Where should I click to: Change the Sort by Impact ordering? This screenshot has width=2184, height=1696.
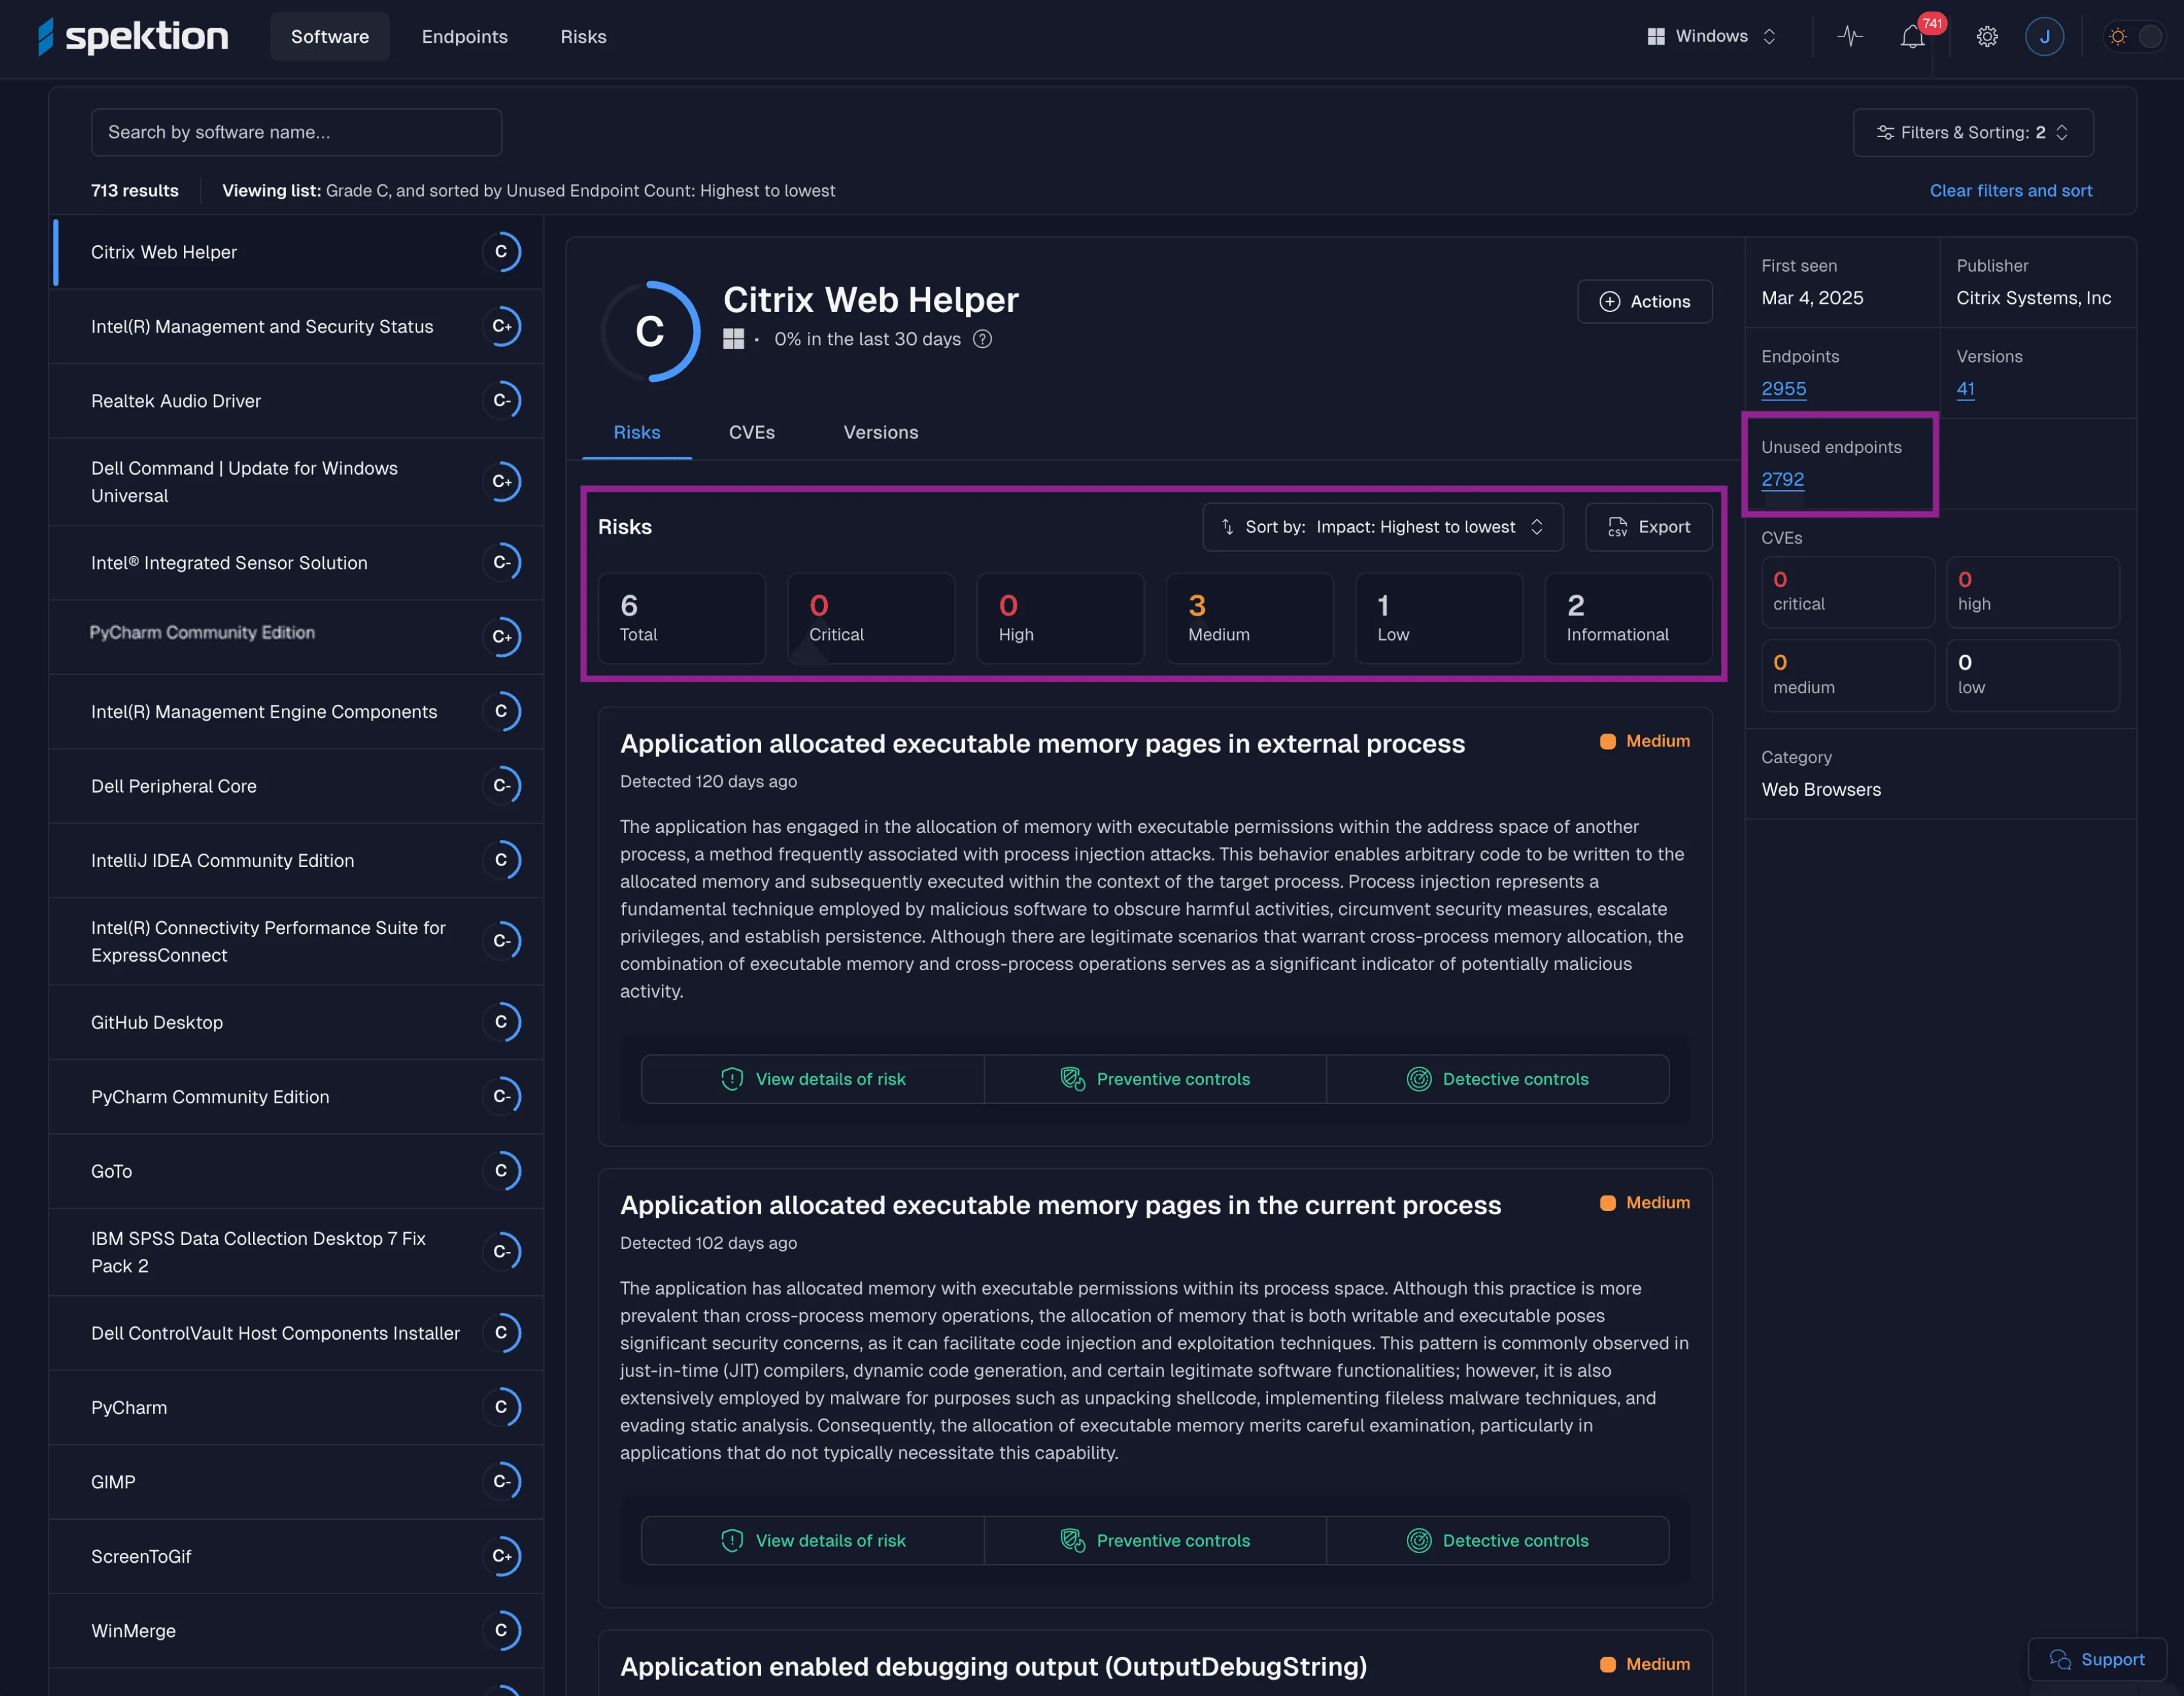1383,527
